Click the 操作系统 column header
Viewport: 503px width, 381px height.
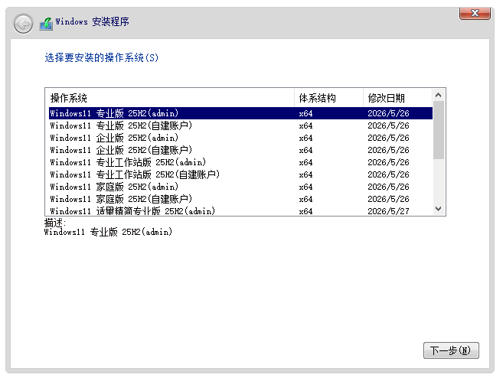(x=170, y=98)
